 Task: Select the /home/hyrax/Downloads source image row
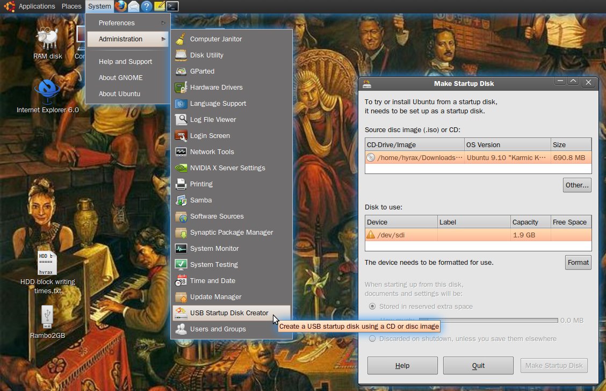point(478,158)
